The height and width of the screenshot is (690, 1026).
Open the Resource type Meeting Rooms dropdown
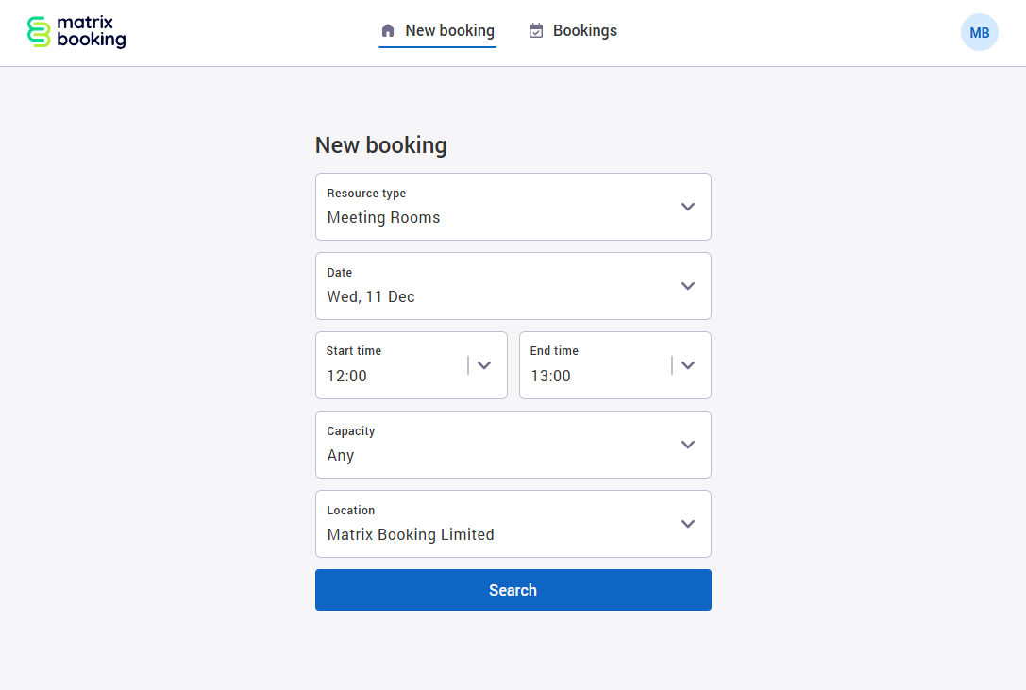click(x=513, y=207)
